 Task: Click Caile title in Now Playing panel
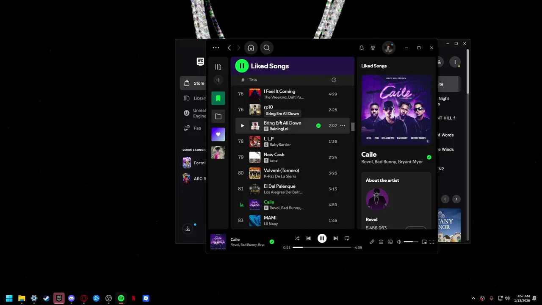(x=369, y=155)
